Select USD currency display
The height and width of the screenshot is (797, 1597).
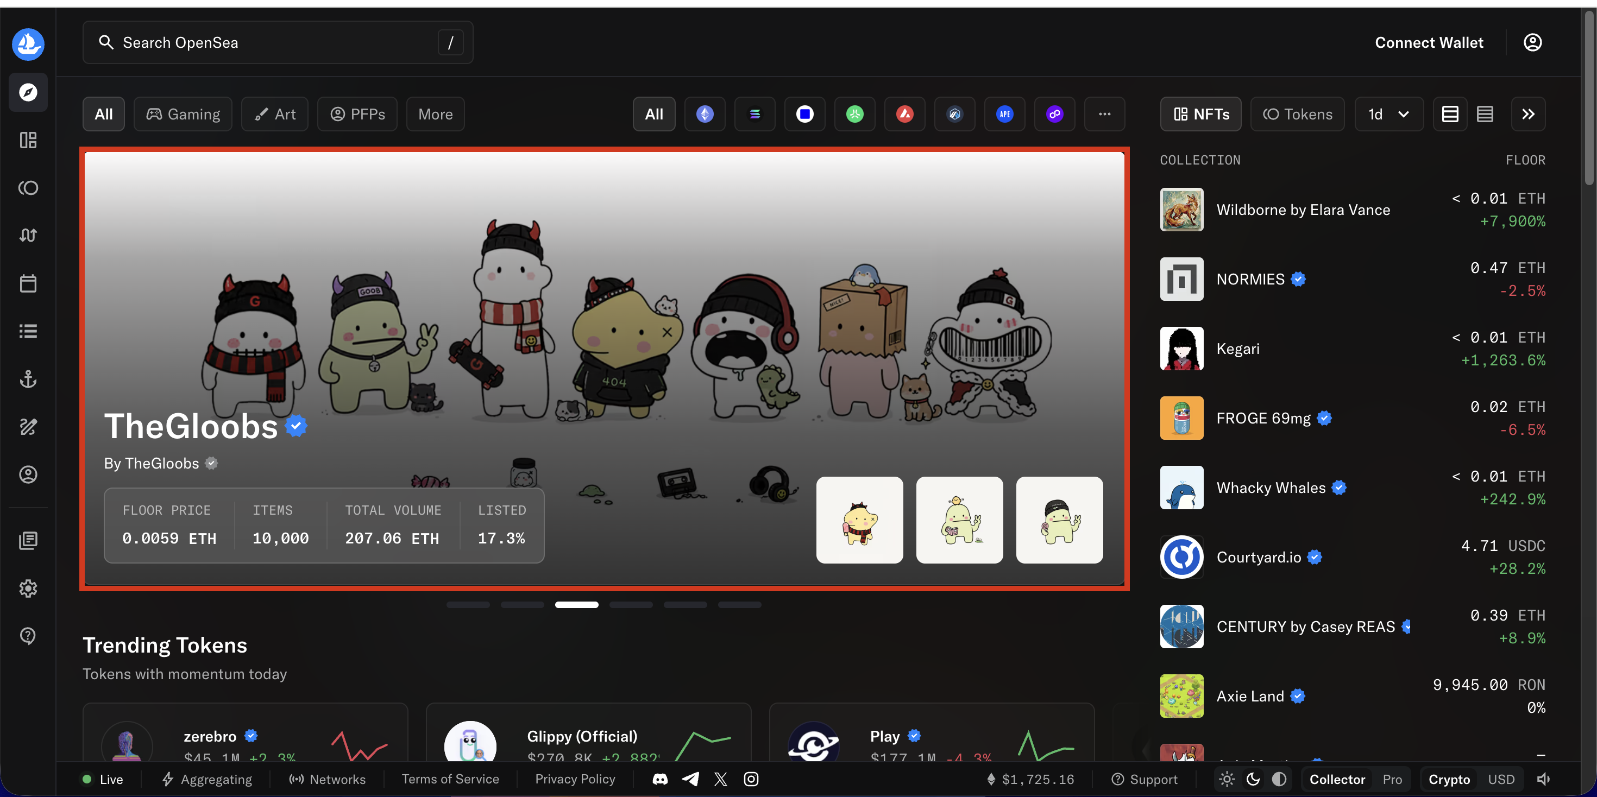[x=1501, y=779]
